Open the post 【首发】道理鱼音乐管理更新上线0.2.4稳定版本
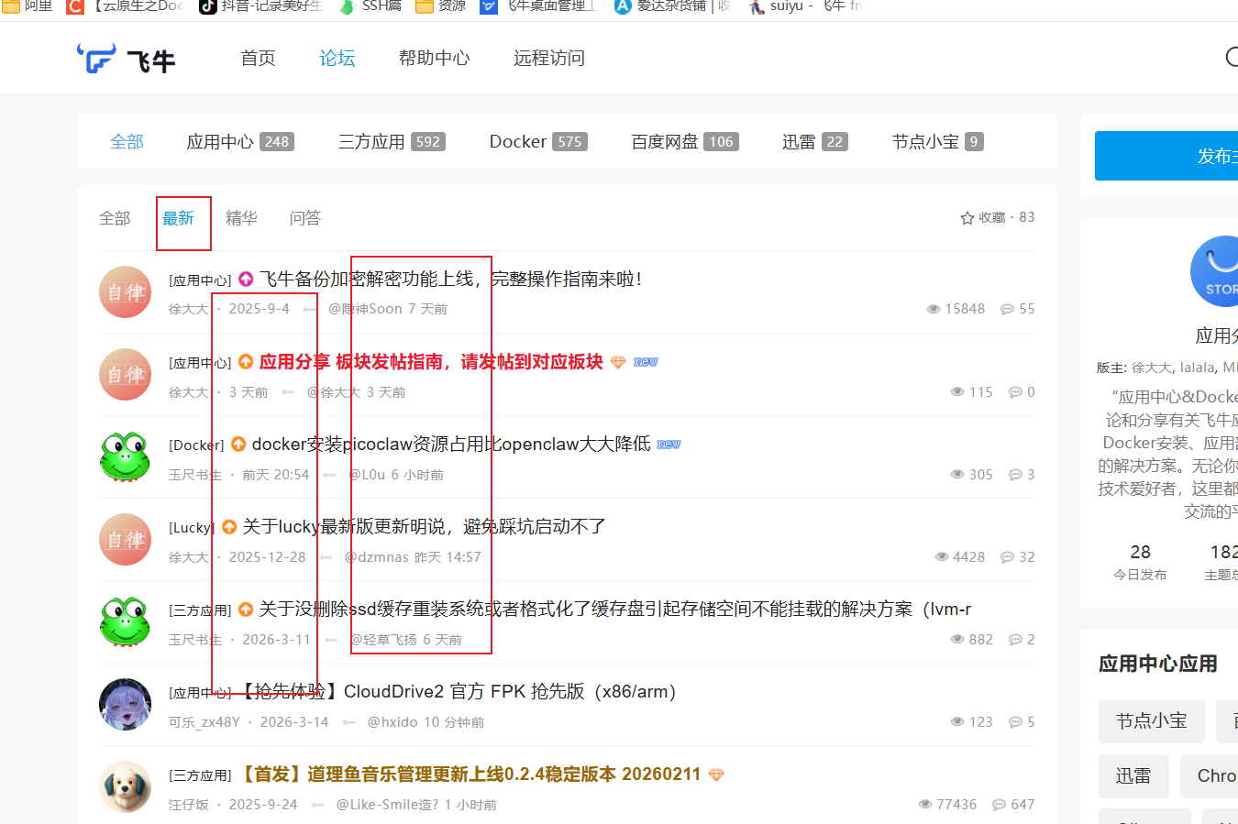This screenshot has height=824, width=1238. pos(470,775)
